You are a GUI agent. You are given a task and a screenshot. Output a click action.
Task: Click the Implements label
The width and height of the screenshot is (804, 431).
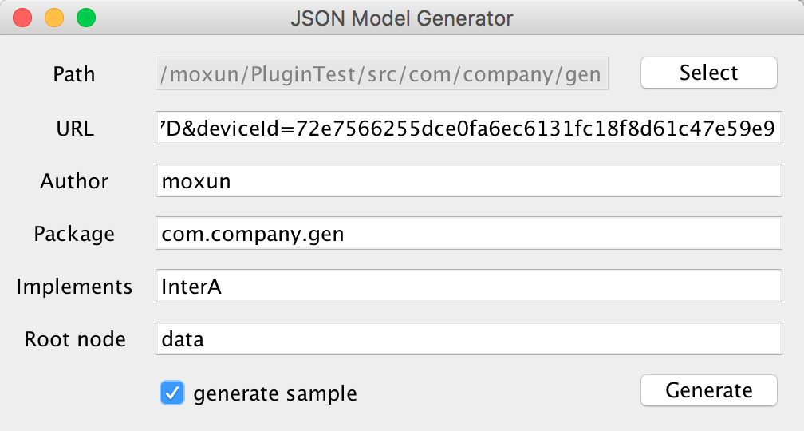point(74,287)
